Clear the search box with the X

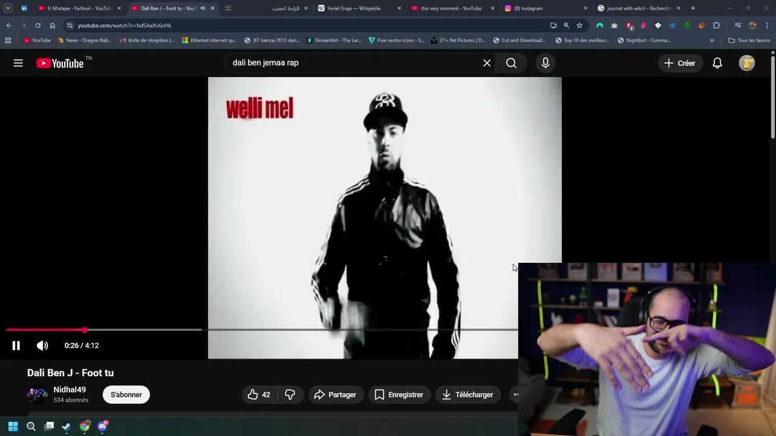[x=487, y=63]
